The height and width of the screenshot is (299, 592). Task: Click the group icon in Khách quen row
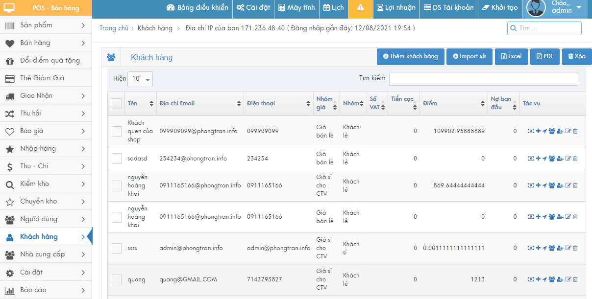[552, 131]
